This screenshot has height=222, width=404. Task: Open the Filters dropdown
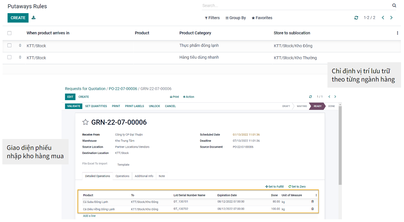tap(212, 18)
